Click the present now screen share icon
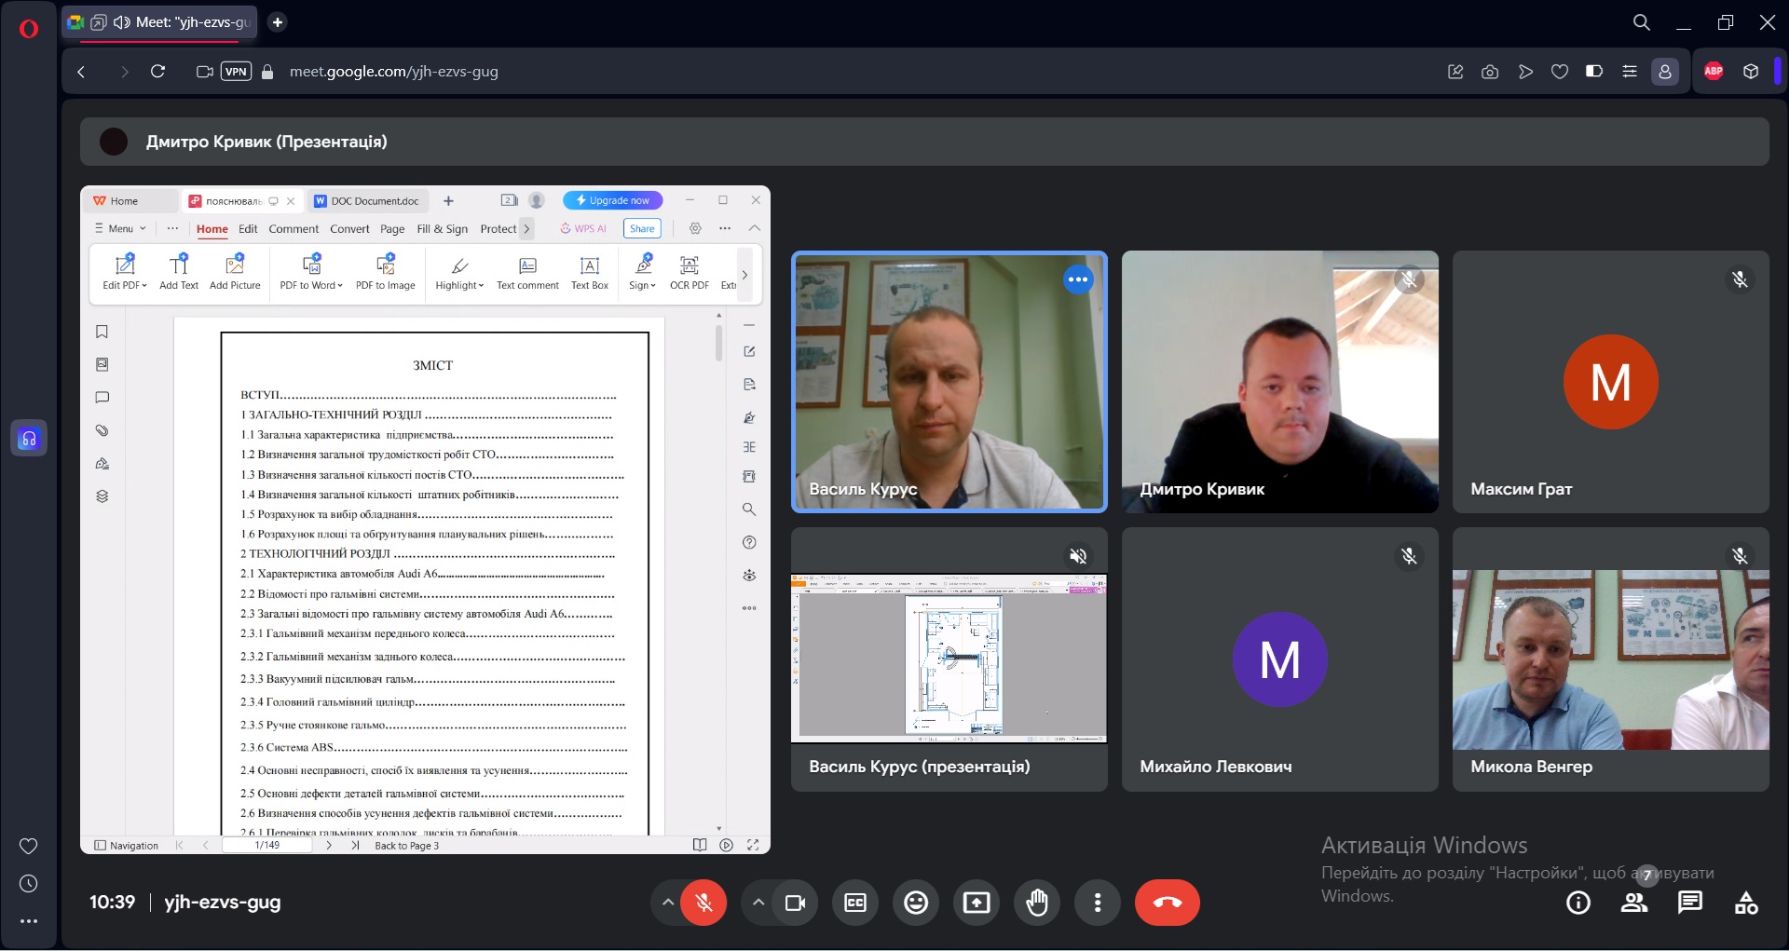This screenshot has width=1789, height=951. tap(976, 902)
